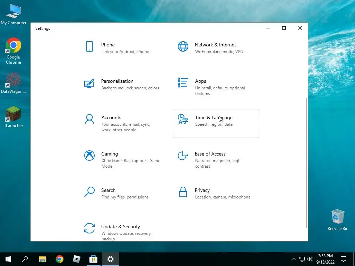Open the Time & Language icon

[x=183, y=119]
